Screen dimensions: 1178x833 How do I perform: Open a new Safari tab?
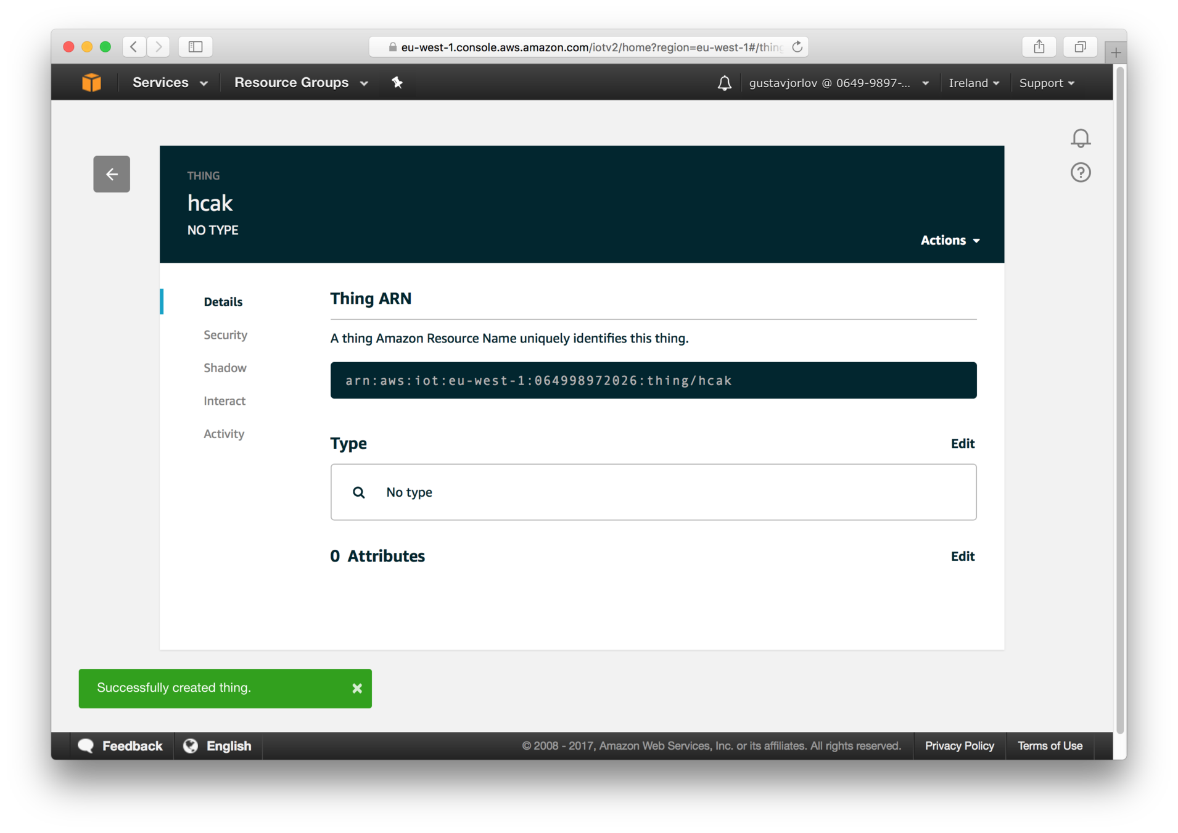(1116, 53)
